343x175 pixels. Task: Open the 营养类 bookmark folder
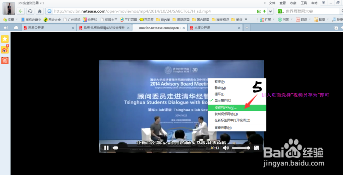[163, 20]
